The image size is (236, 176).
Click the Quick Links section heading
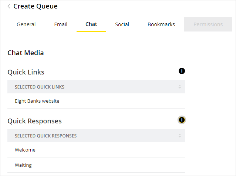(26, 72)
